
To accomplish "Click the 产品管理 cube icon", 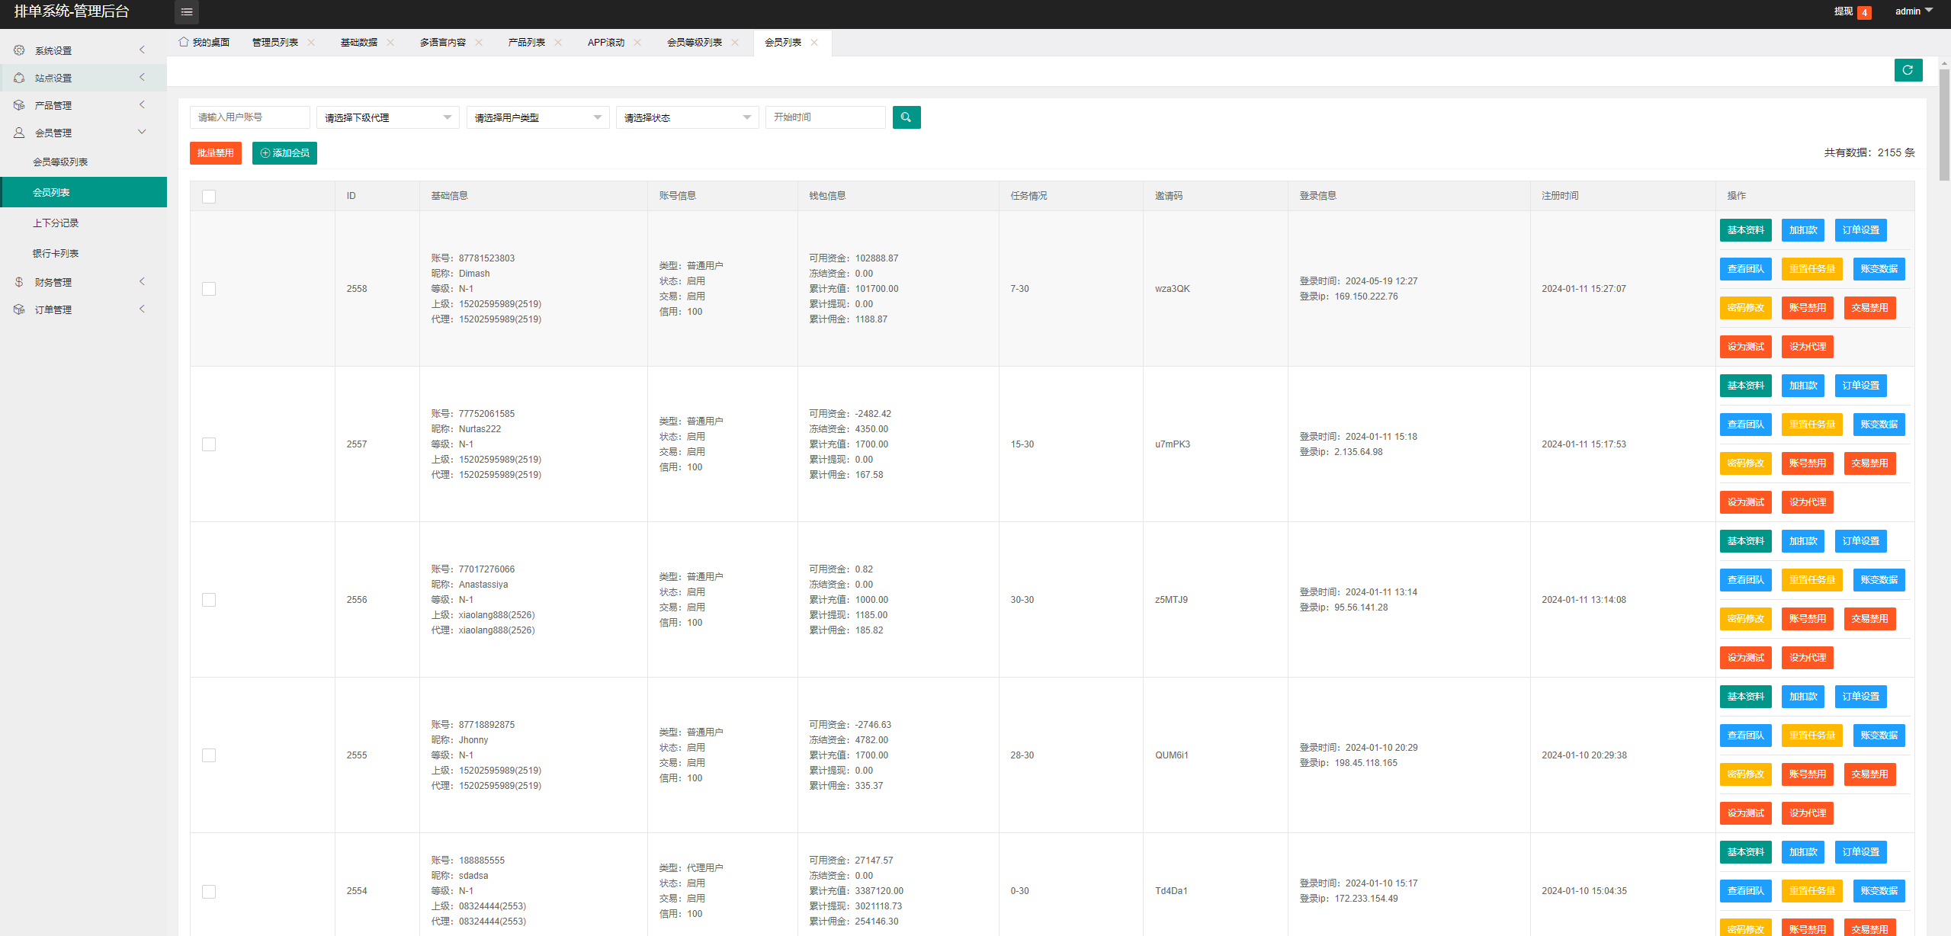I will tap(19, 105).
